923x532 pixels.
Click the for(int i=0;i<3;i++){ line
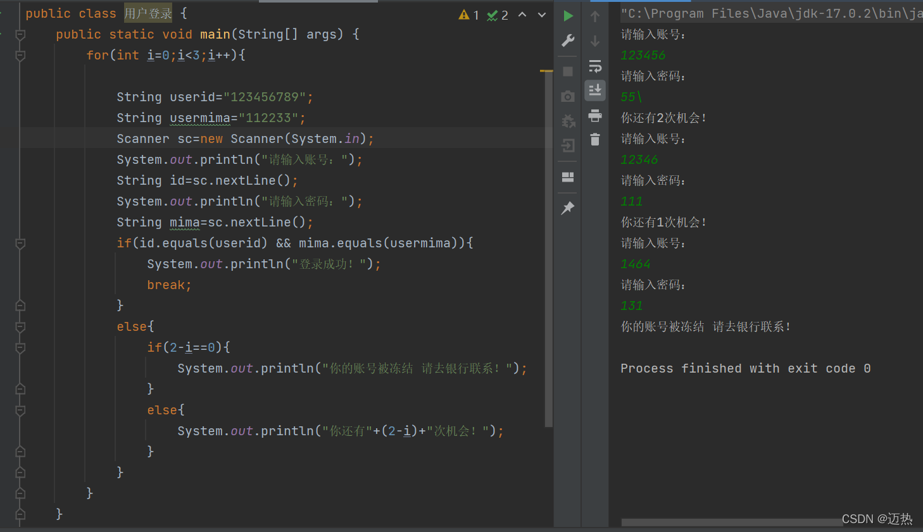(166, 55)
